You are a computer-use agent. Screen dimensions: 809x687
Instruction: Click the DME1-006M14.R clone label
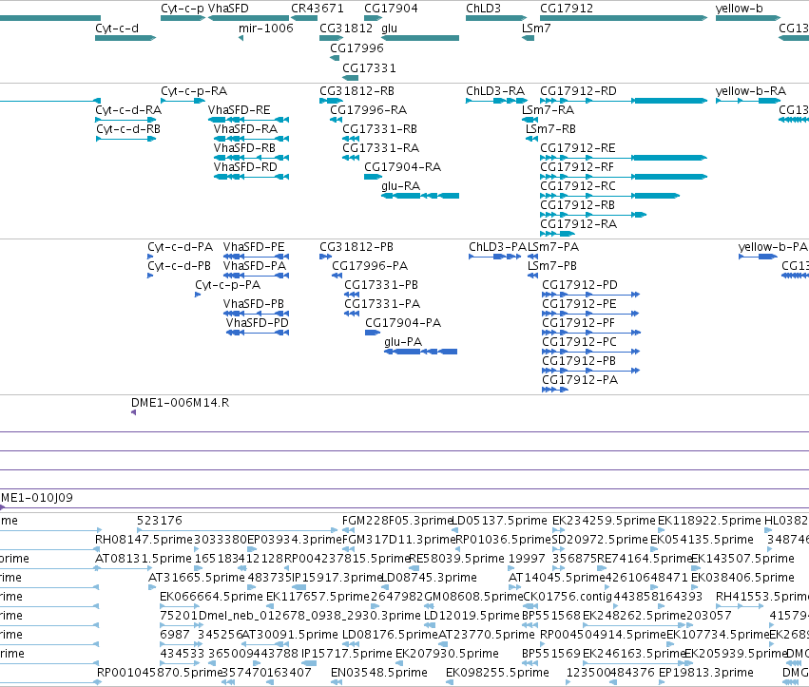click(x=180, y=403)
